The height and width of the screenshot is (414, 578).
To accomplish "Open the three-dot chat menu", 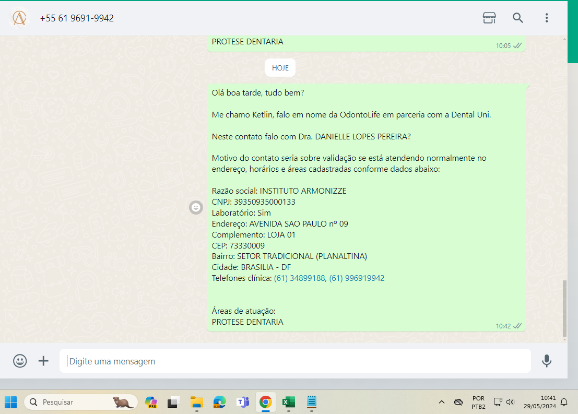I will pyautogui.click(x=547, y=18).
